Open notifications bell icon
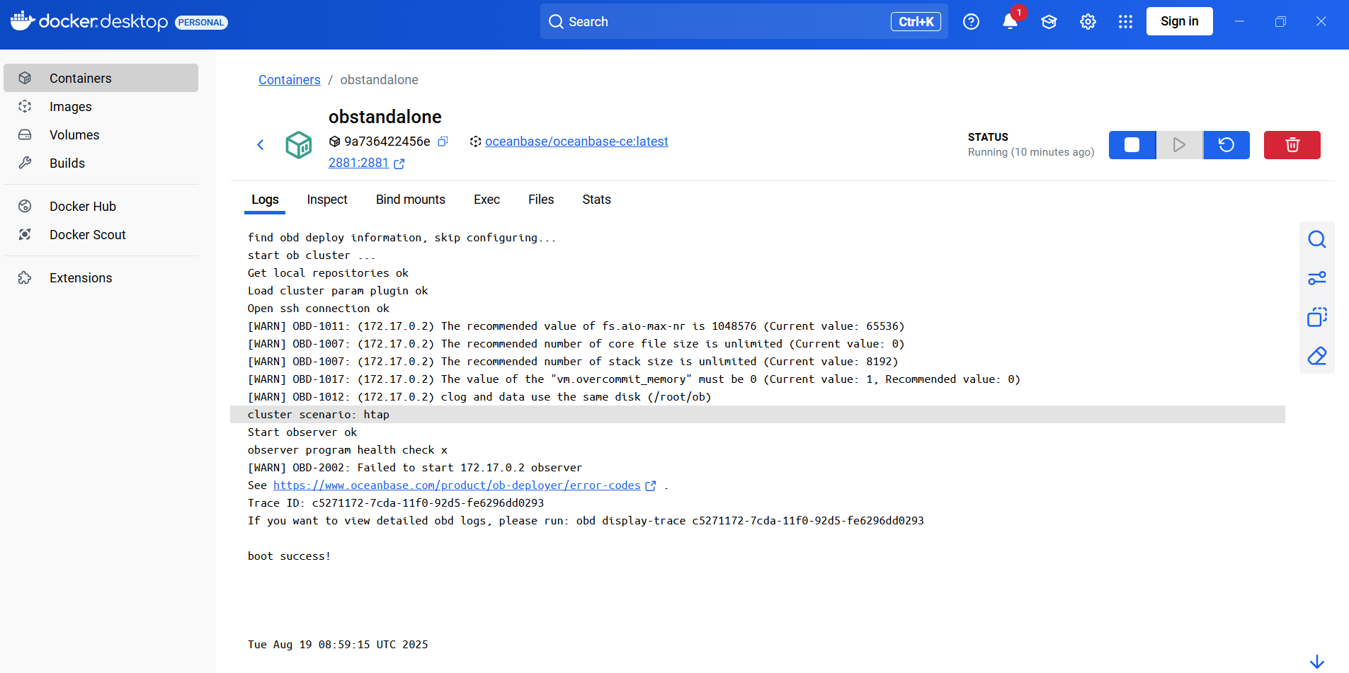Viewport: 1349px width, 673px height. coord(1011,22)
